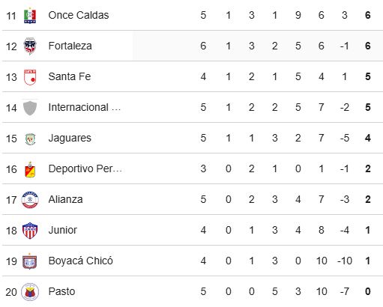The image size is (383, 307).
Task: Select the Jaguares team name
Action: 70,138
